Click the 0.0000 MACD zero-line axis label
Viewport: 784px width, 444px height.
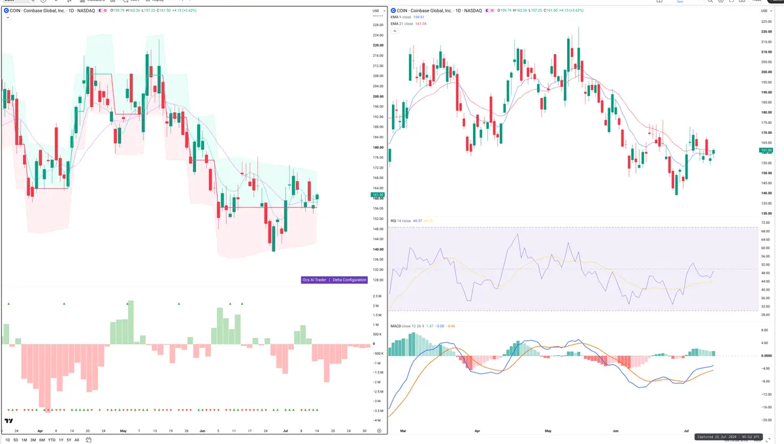766,356
